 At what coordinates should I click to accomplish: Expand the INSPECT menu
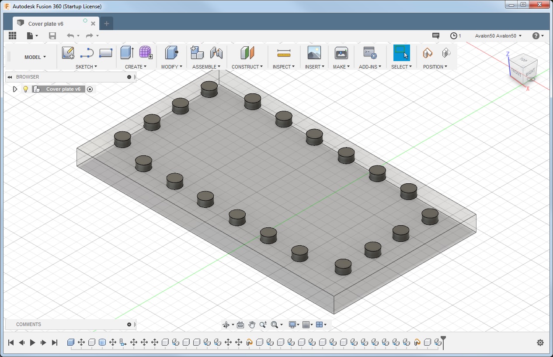283,67
